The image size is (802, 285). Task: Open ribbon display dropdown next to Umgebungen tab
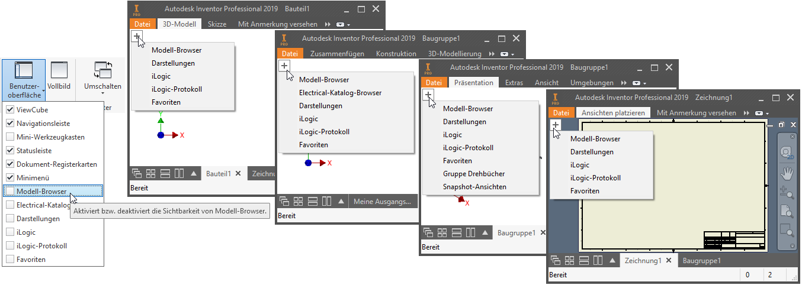[639, 83]
